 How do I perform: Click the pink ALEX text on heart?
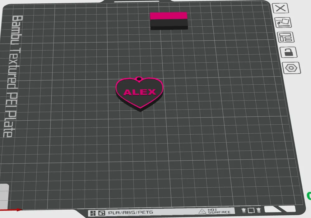click(x=140, y=92)
